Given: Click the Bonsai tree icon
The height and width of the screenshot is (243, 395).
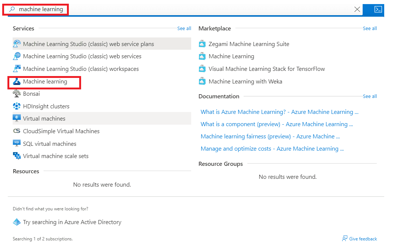Looking at the screenshot, I should click(x=17, y=93).
